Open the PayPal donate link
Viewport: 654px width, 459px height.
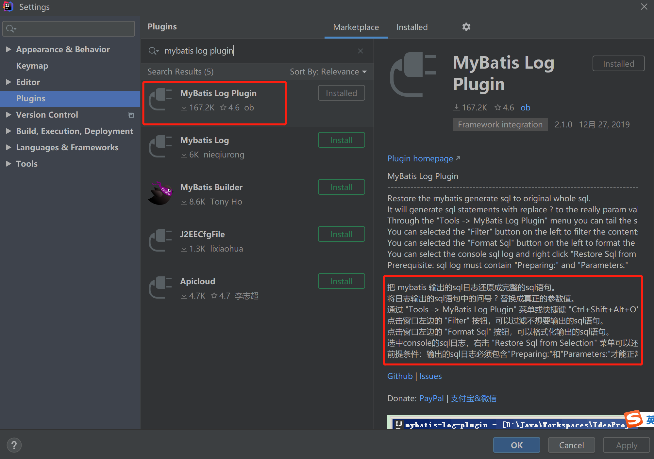(x=431, y=398)
